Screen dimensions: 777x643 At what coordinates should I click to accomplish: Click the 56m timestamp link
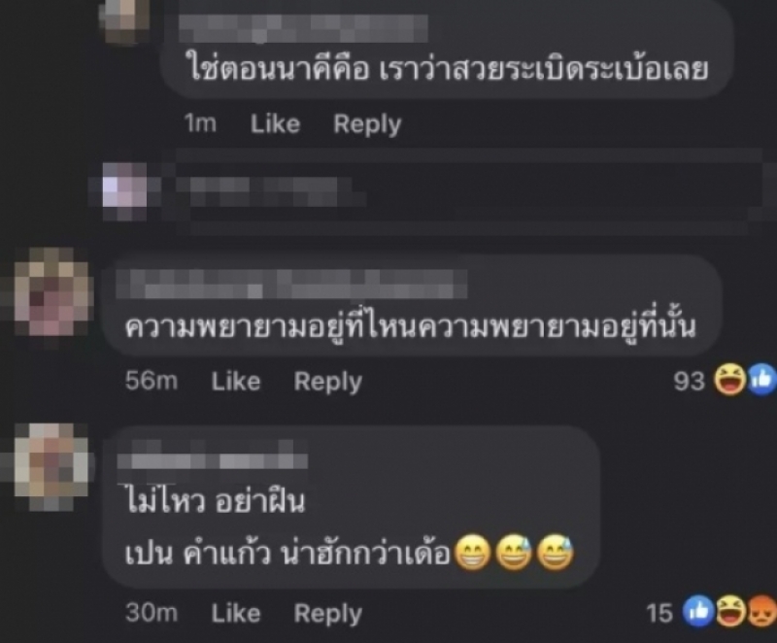coord(152,381)
